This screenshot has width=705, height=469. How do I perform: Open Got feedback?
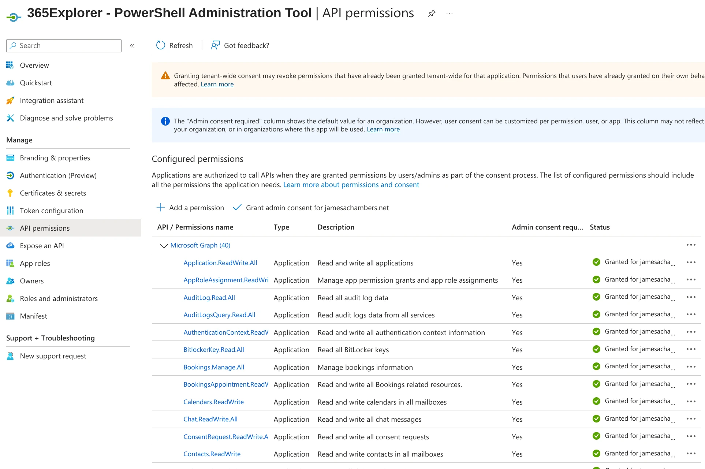click(x=240, y=45)
